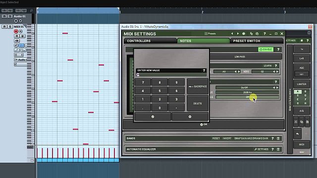The height and width of the screenshot is (178, 317).
Task: Click OK at bottom of MIDI Settings
Action: point(204,124)
